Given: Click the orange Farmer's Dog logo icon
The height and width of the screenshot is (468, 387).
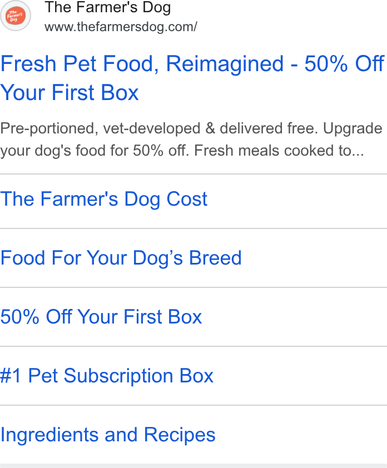Looking at the screenshot, I should [15, 16].
